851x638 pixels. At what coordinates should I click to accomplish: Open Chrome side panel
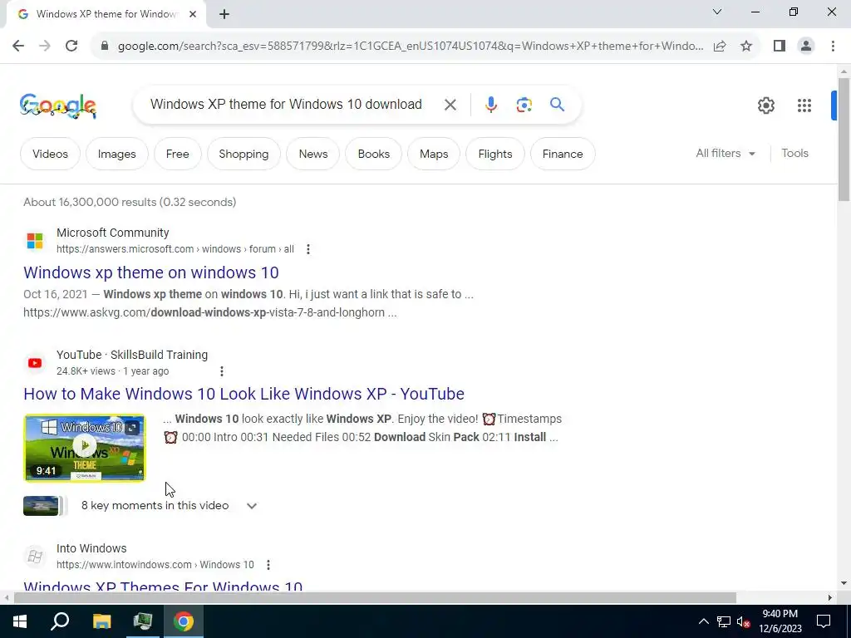click(780, 46)
